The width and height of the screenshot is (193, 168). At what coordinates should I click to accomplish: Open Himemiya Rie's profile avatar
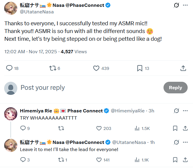tap(11, 114)
